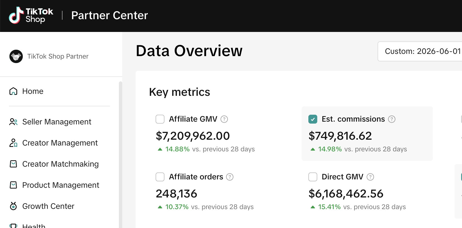Click the Key metrics heading
Image resolution: width=462 pixels, height=228 pixels.
tap(179, 92)
